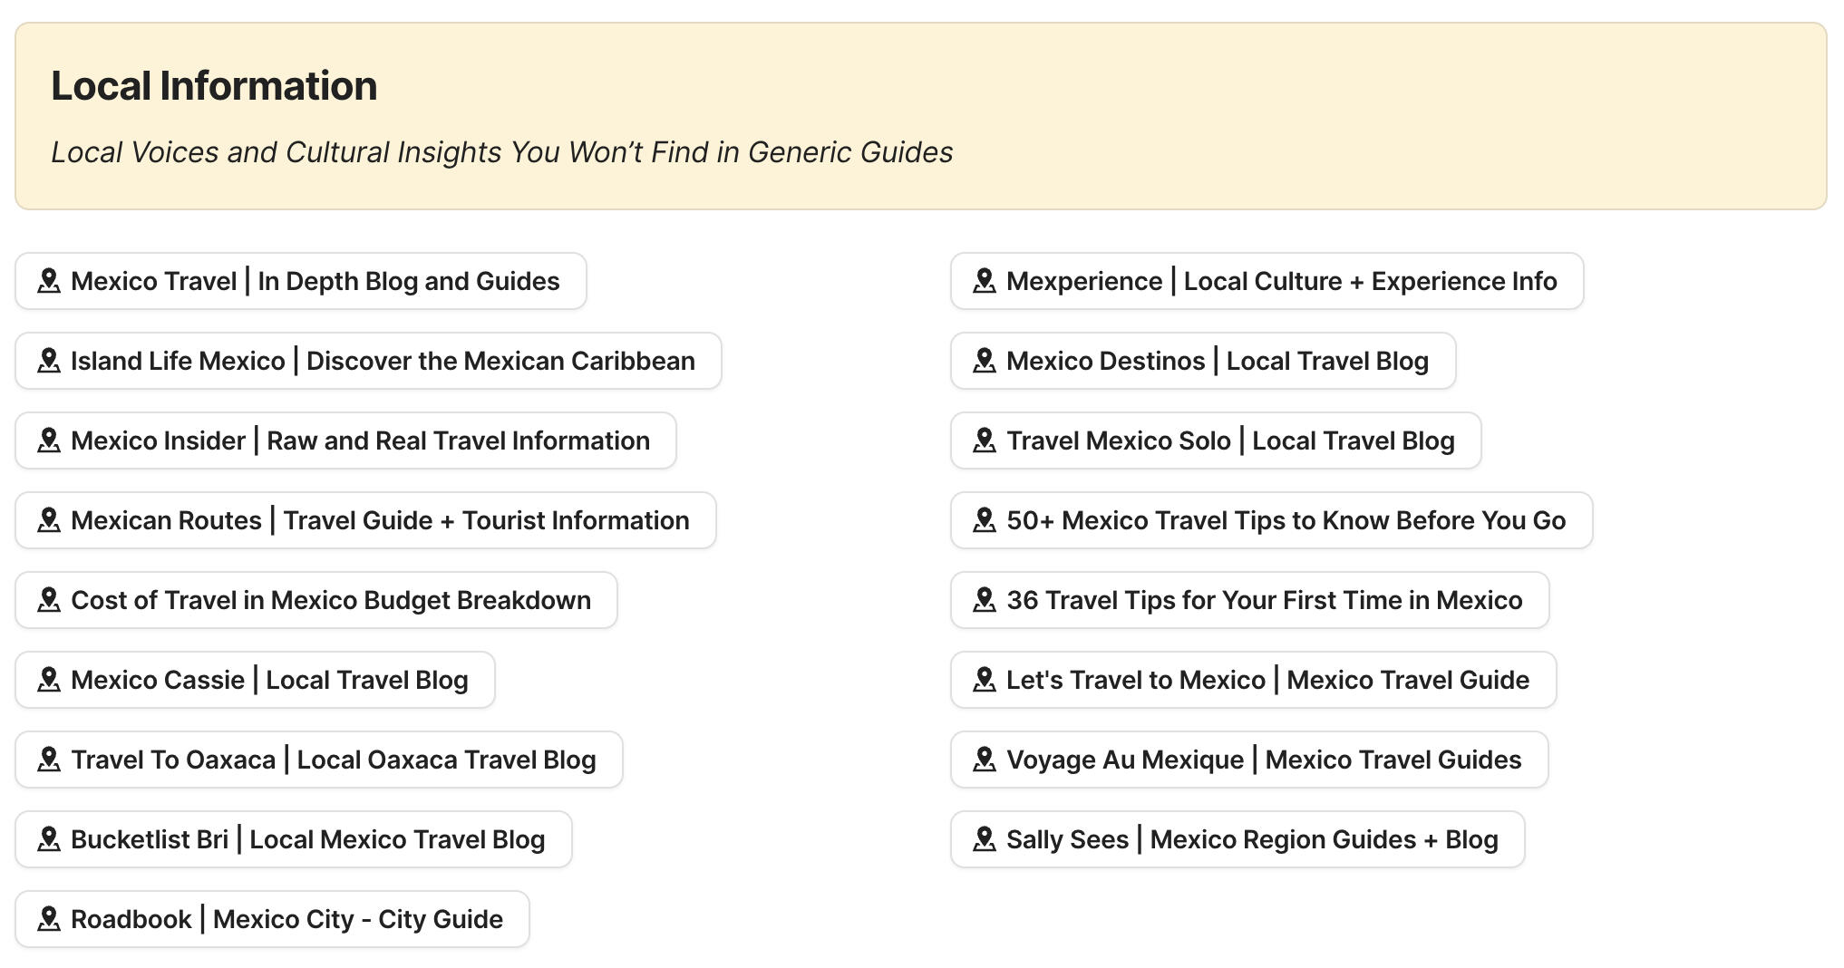Click the pin icon next to Bucketlist Bri
The height and width of the screenshot is (968, 1844).
[50, 839]
